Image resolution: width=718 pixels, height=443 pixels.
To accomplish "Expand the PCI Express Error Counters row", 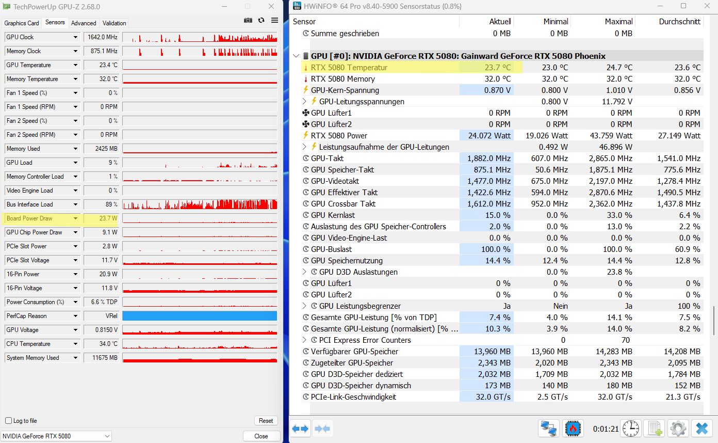I will click(x=304, y=340).
